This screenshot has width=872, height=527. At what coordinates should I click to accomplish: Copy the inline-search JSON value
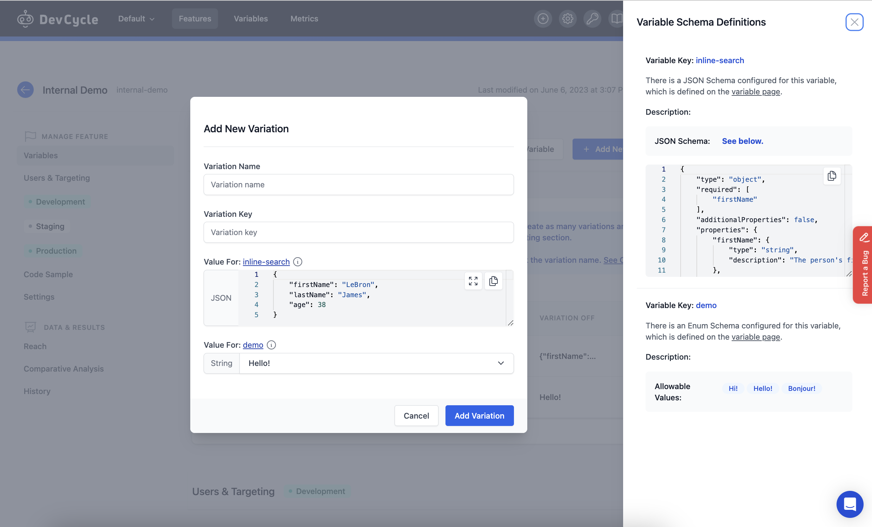coord(493,281)
